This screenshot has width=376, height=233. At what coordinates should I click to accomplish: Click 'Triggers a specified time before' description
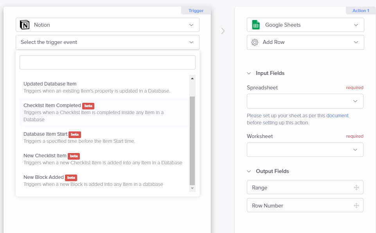pyautogui.click(x=79, y=141)
